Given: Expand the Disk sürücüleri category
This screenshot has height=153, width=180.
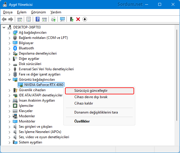Looking at the screenshot, I should click(10, 64).
